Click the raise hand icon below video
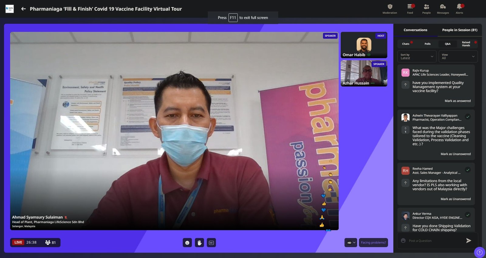 click(199, 243)
